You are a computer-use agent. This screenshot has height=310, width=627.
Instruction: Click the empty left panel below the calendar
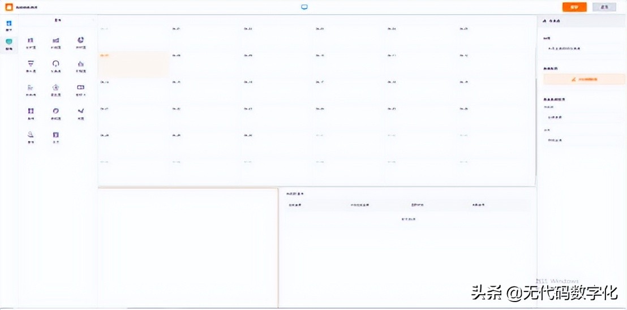pos(187,248)
